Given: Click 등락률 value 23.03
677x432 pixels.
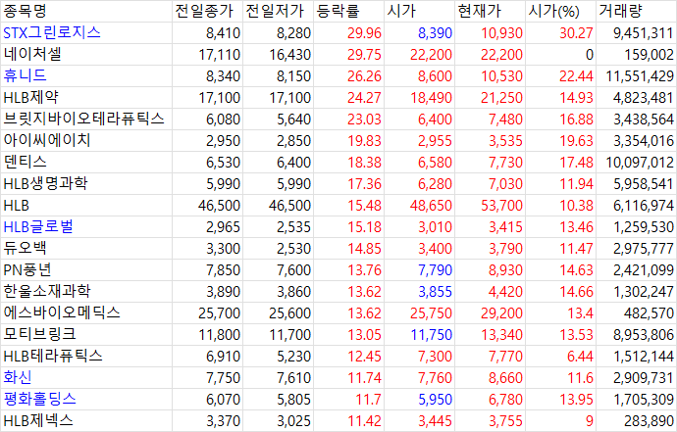Looking at the screenshot, I should click(364, 120).
